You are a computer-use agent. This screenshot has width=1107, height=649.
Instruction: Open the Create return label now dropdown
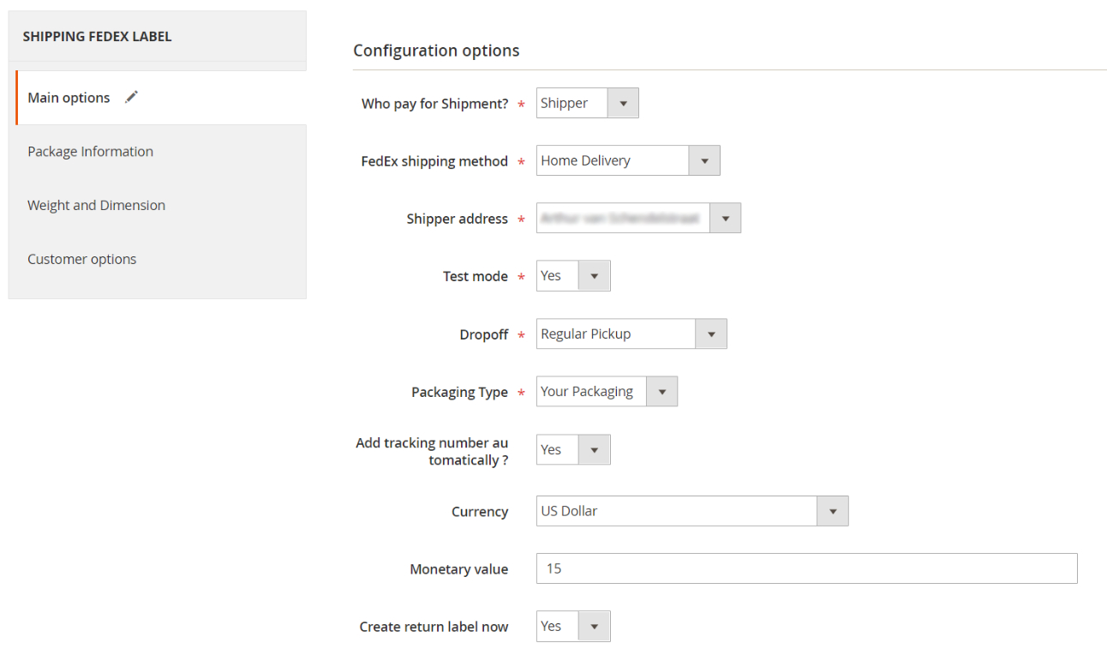coord(573,626)
